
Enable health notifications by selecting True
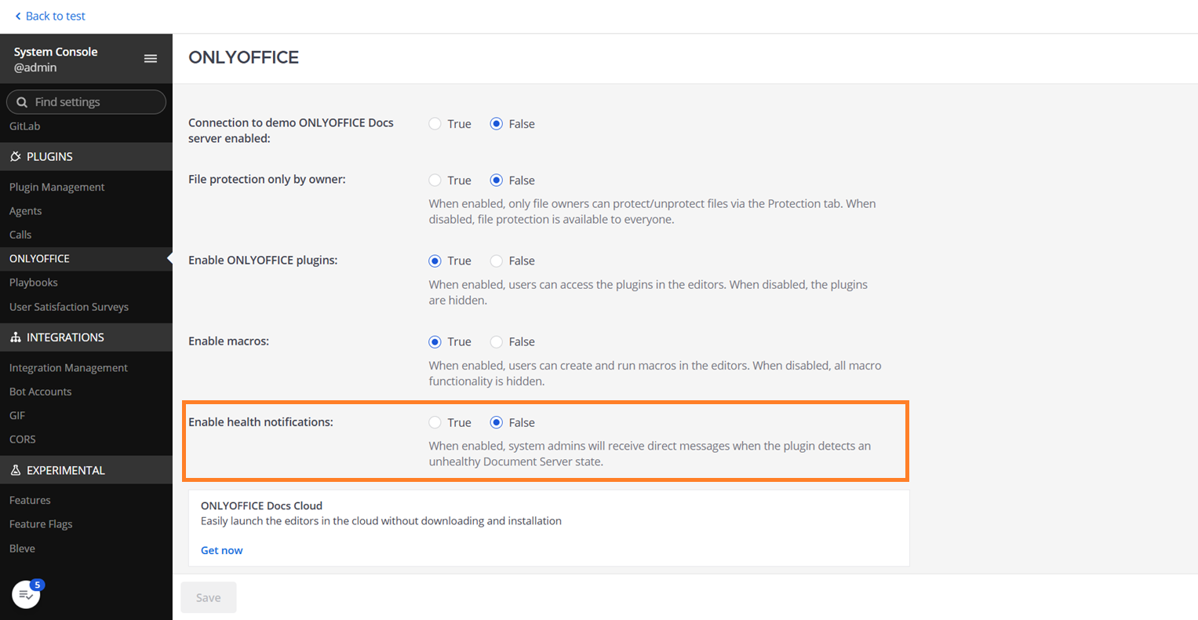point(435,423)
